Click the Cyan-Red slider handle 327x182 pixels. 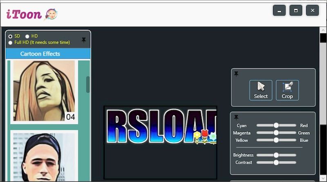pos(276,125)
